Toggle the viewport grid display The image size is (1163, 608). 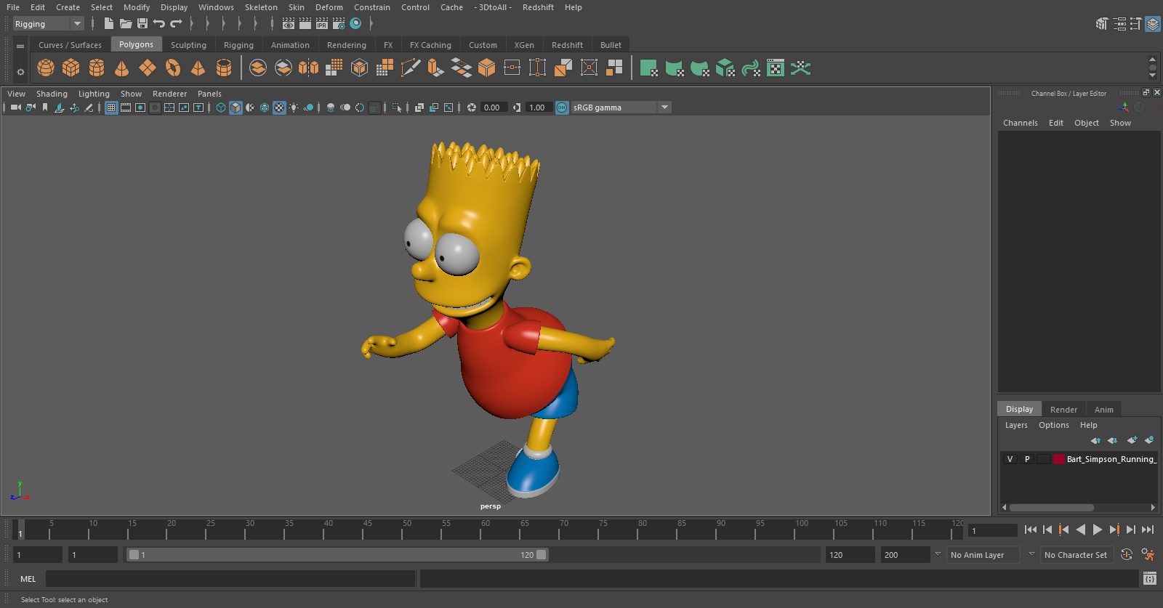[111, 108]
